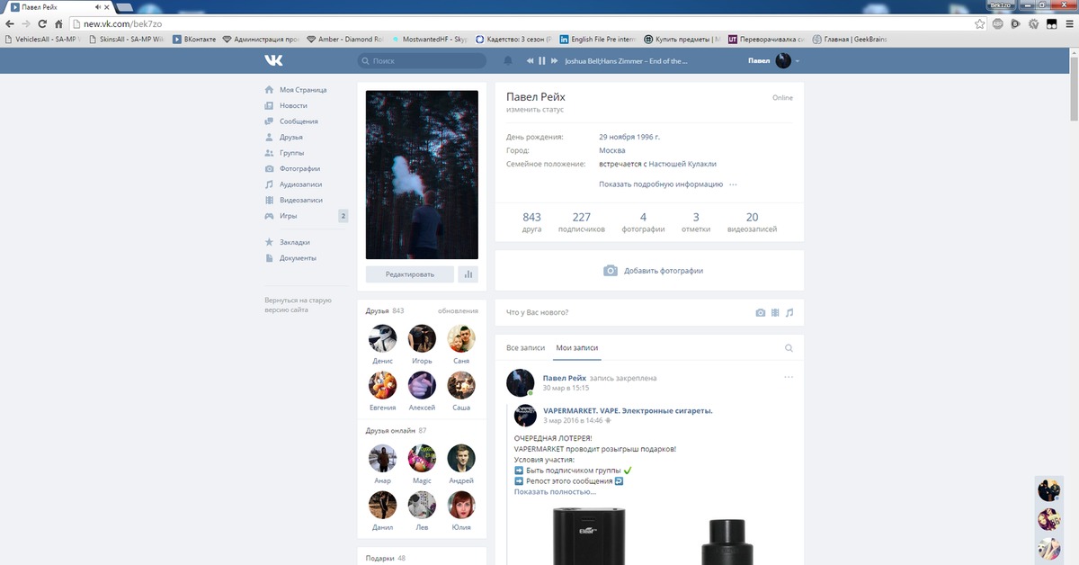This screenshot has height=565, width=1079.
Task: Bookmark this page with the star icon
Action: click(979, 24)
